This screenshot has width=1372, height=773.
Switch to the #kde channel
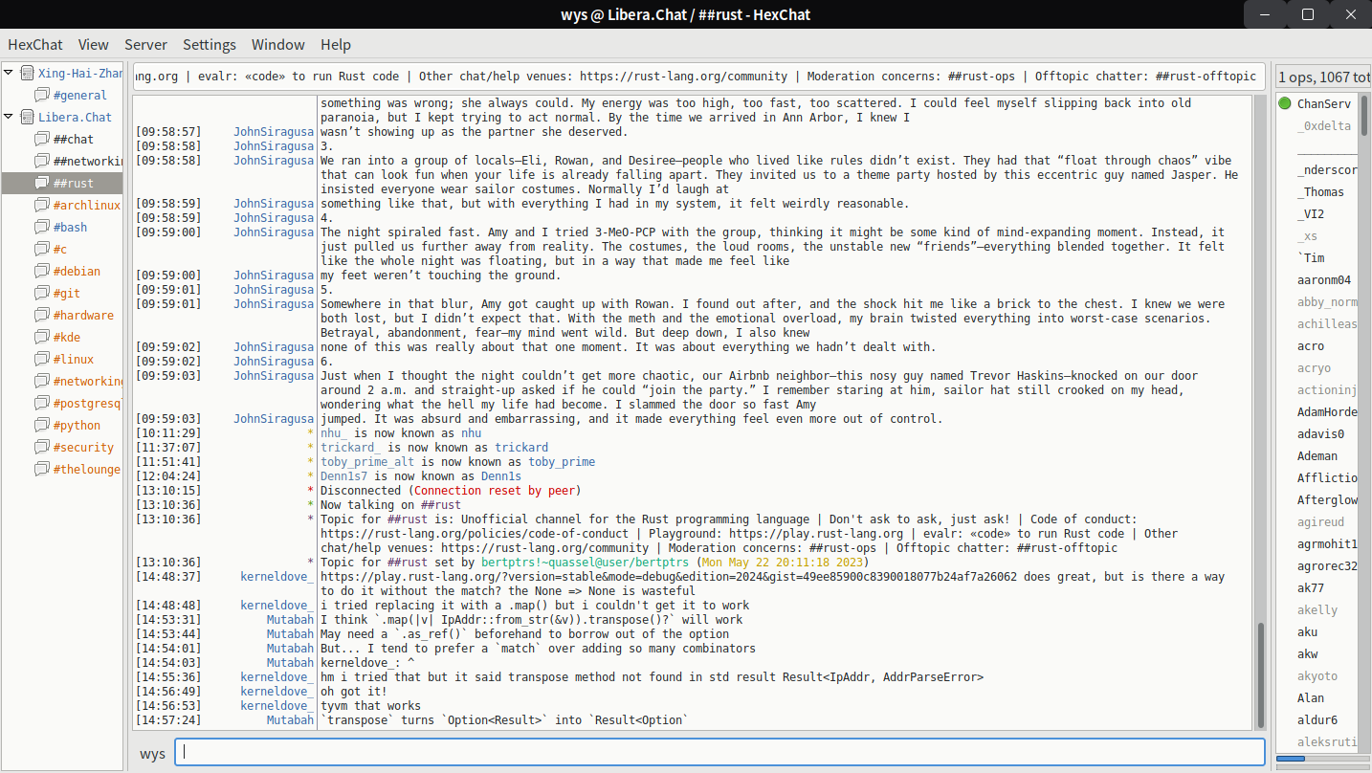[67, 337]
